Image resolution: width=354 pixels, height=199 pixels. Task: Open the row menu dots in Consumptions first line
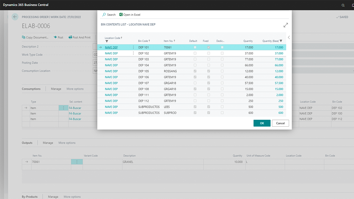click(64, 108)
